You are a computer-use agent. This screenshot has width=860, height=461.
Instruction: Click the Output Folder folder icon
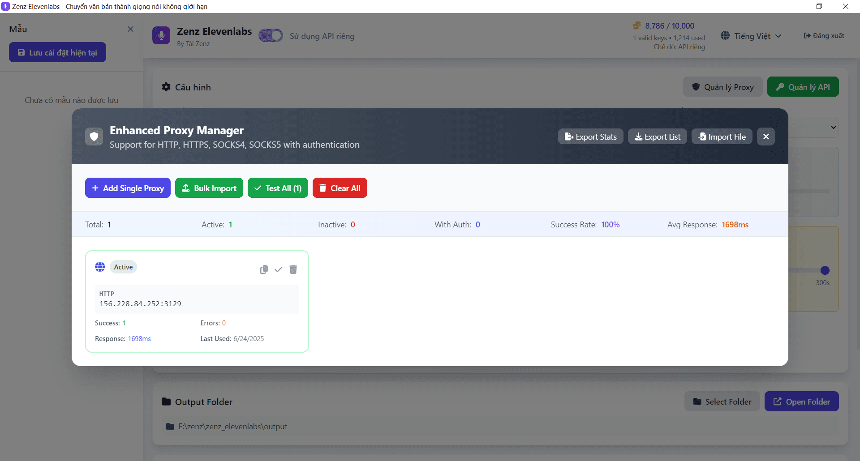(166, 401)
